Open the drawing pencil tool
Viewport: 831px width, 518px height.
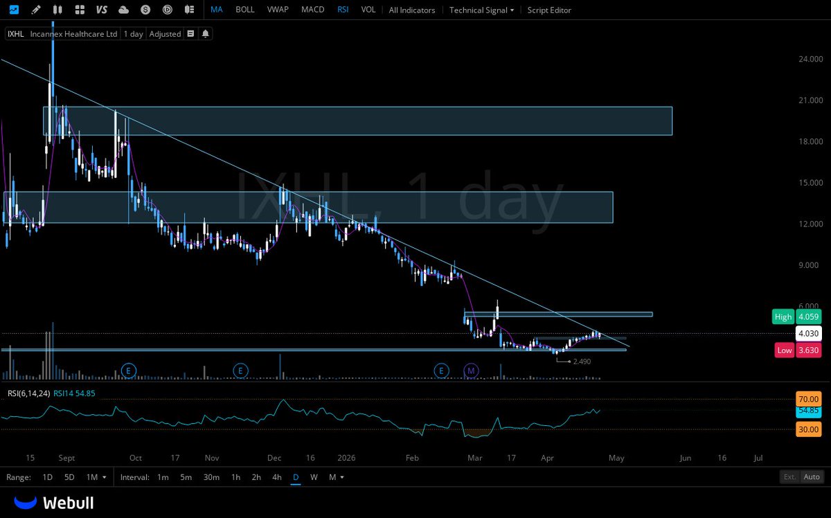point(35,10)
